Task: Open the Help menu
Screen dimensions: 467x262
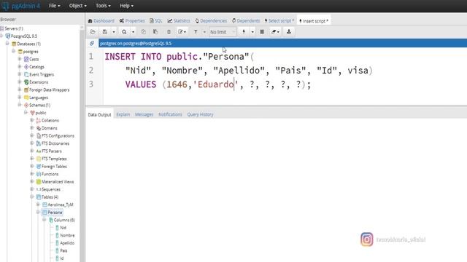Action: click(126, 6)
